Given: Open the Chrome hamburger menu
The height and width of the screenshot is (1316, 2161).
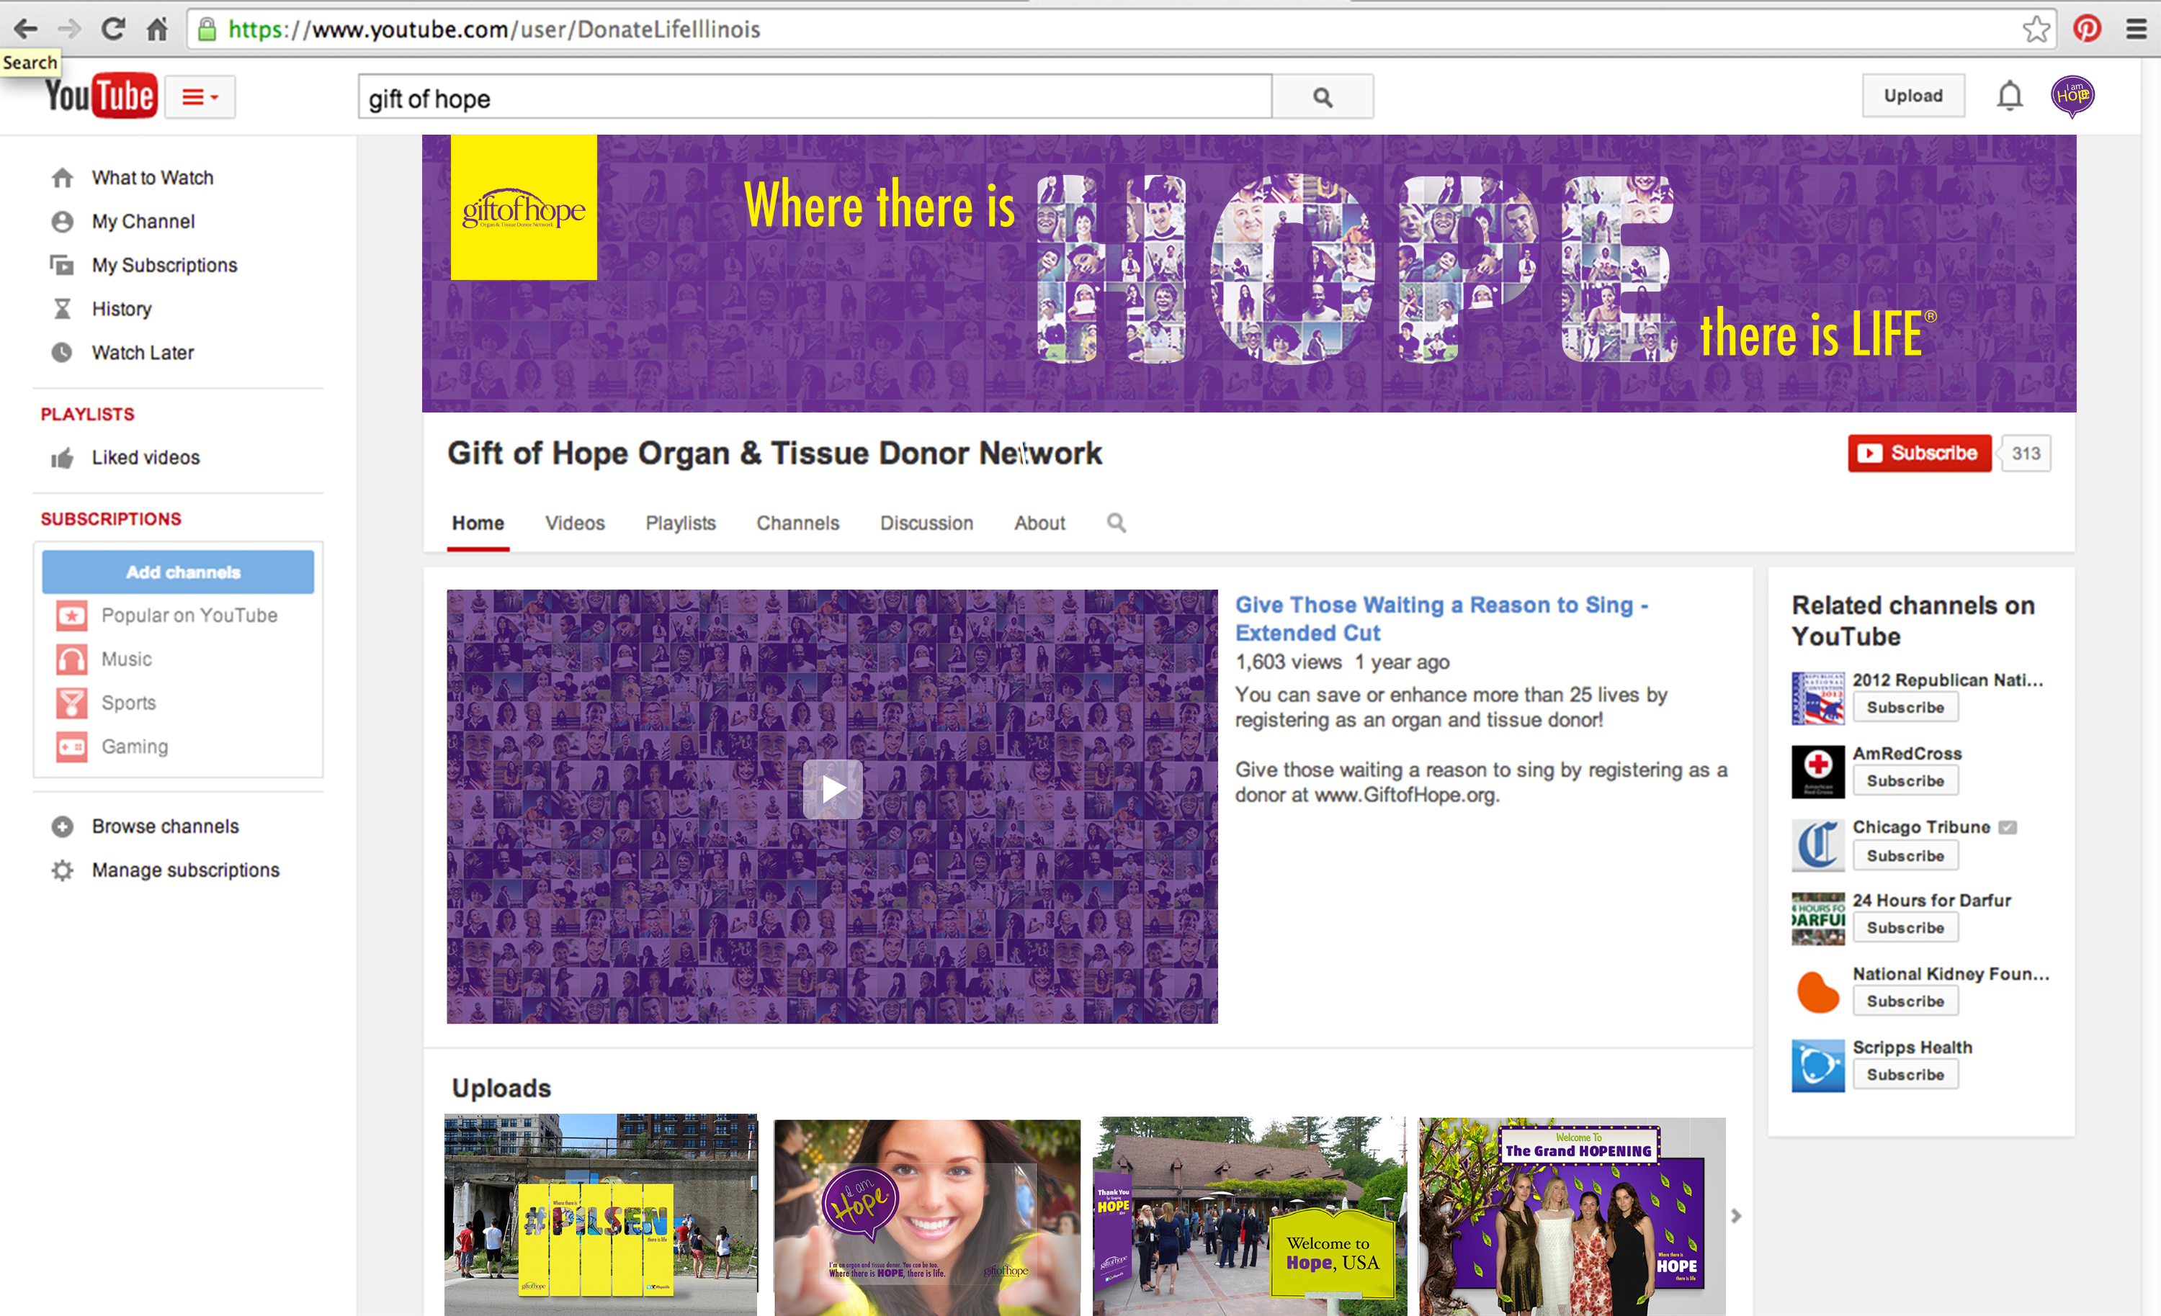Looking at the screenshot, I should click(2137, 29).
